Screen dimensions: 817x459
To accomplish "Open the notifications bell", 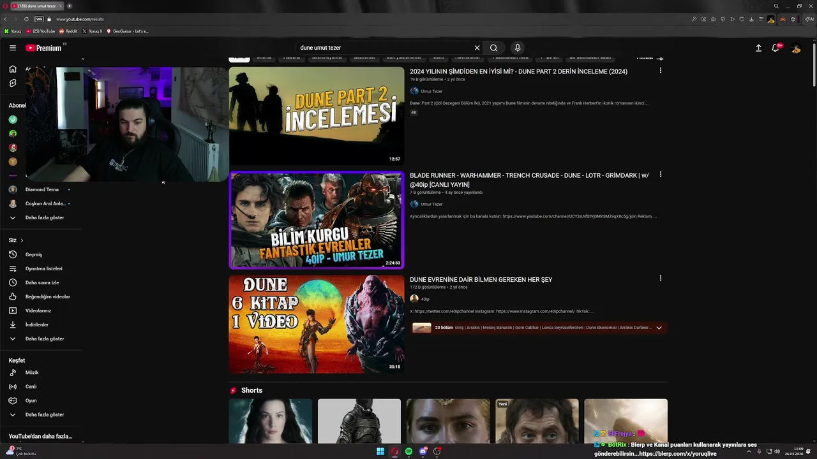I will coord(776,48).
